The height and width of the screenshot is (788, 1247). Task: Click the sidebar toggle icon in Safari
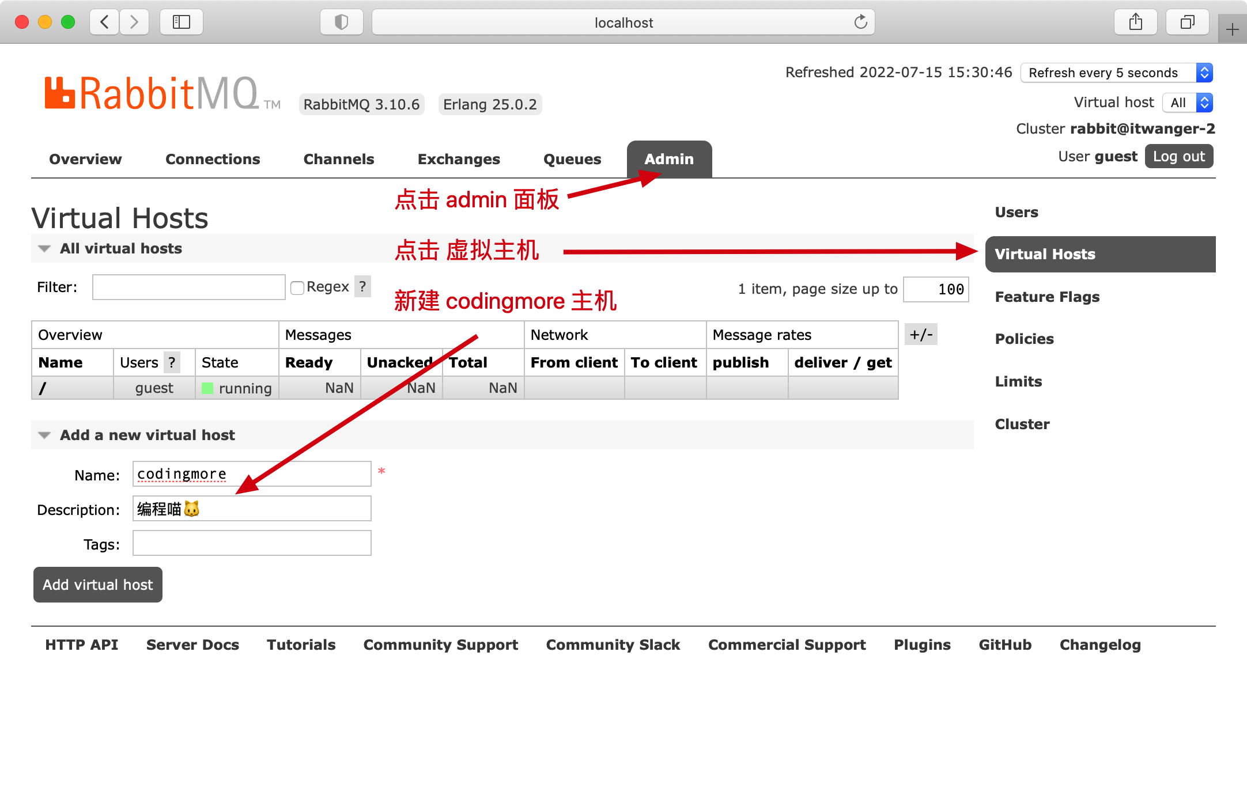pos(180,22)
